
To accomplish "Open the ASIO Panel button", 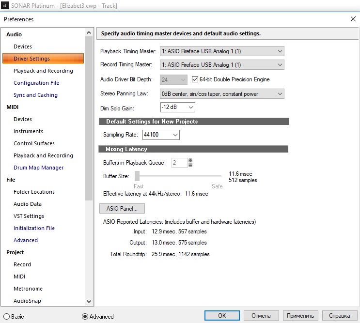I will click(122, 209).
